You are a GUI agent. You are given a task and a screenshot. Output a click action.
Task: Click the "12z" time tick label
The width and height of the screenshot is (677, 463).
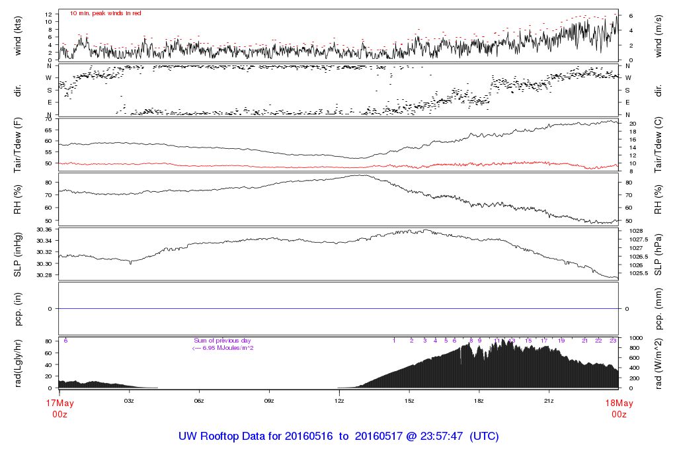pyautogui.click(x=339, y=401)
